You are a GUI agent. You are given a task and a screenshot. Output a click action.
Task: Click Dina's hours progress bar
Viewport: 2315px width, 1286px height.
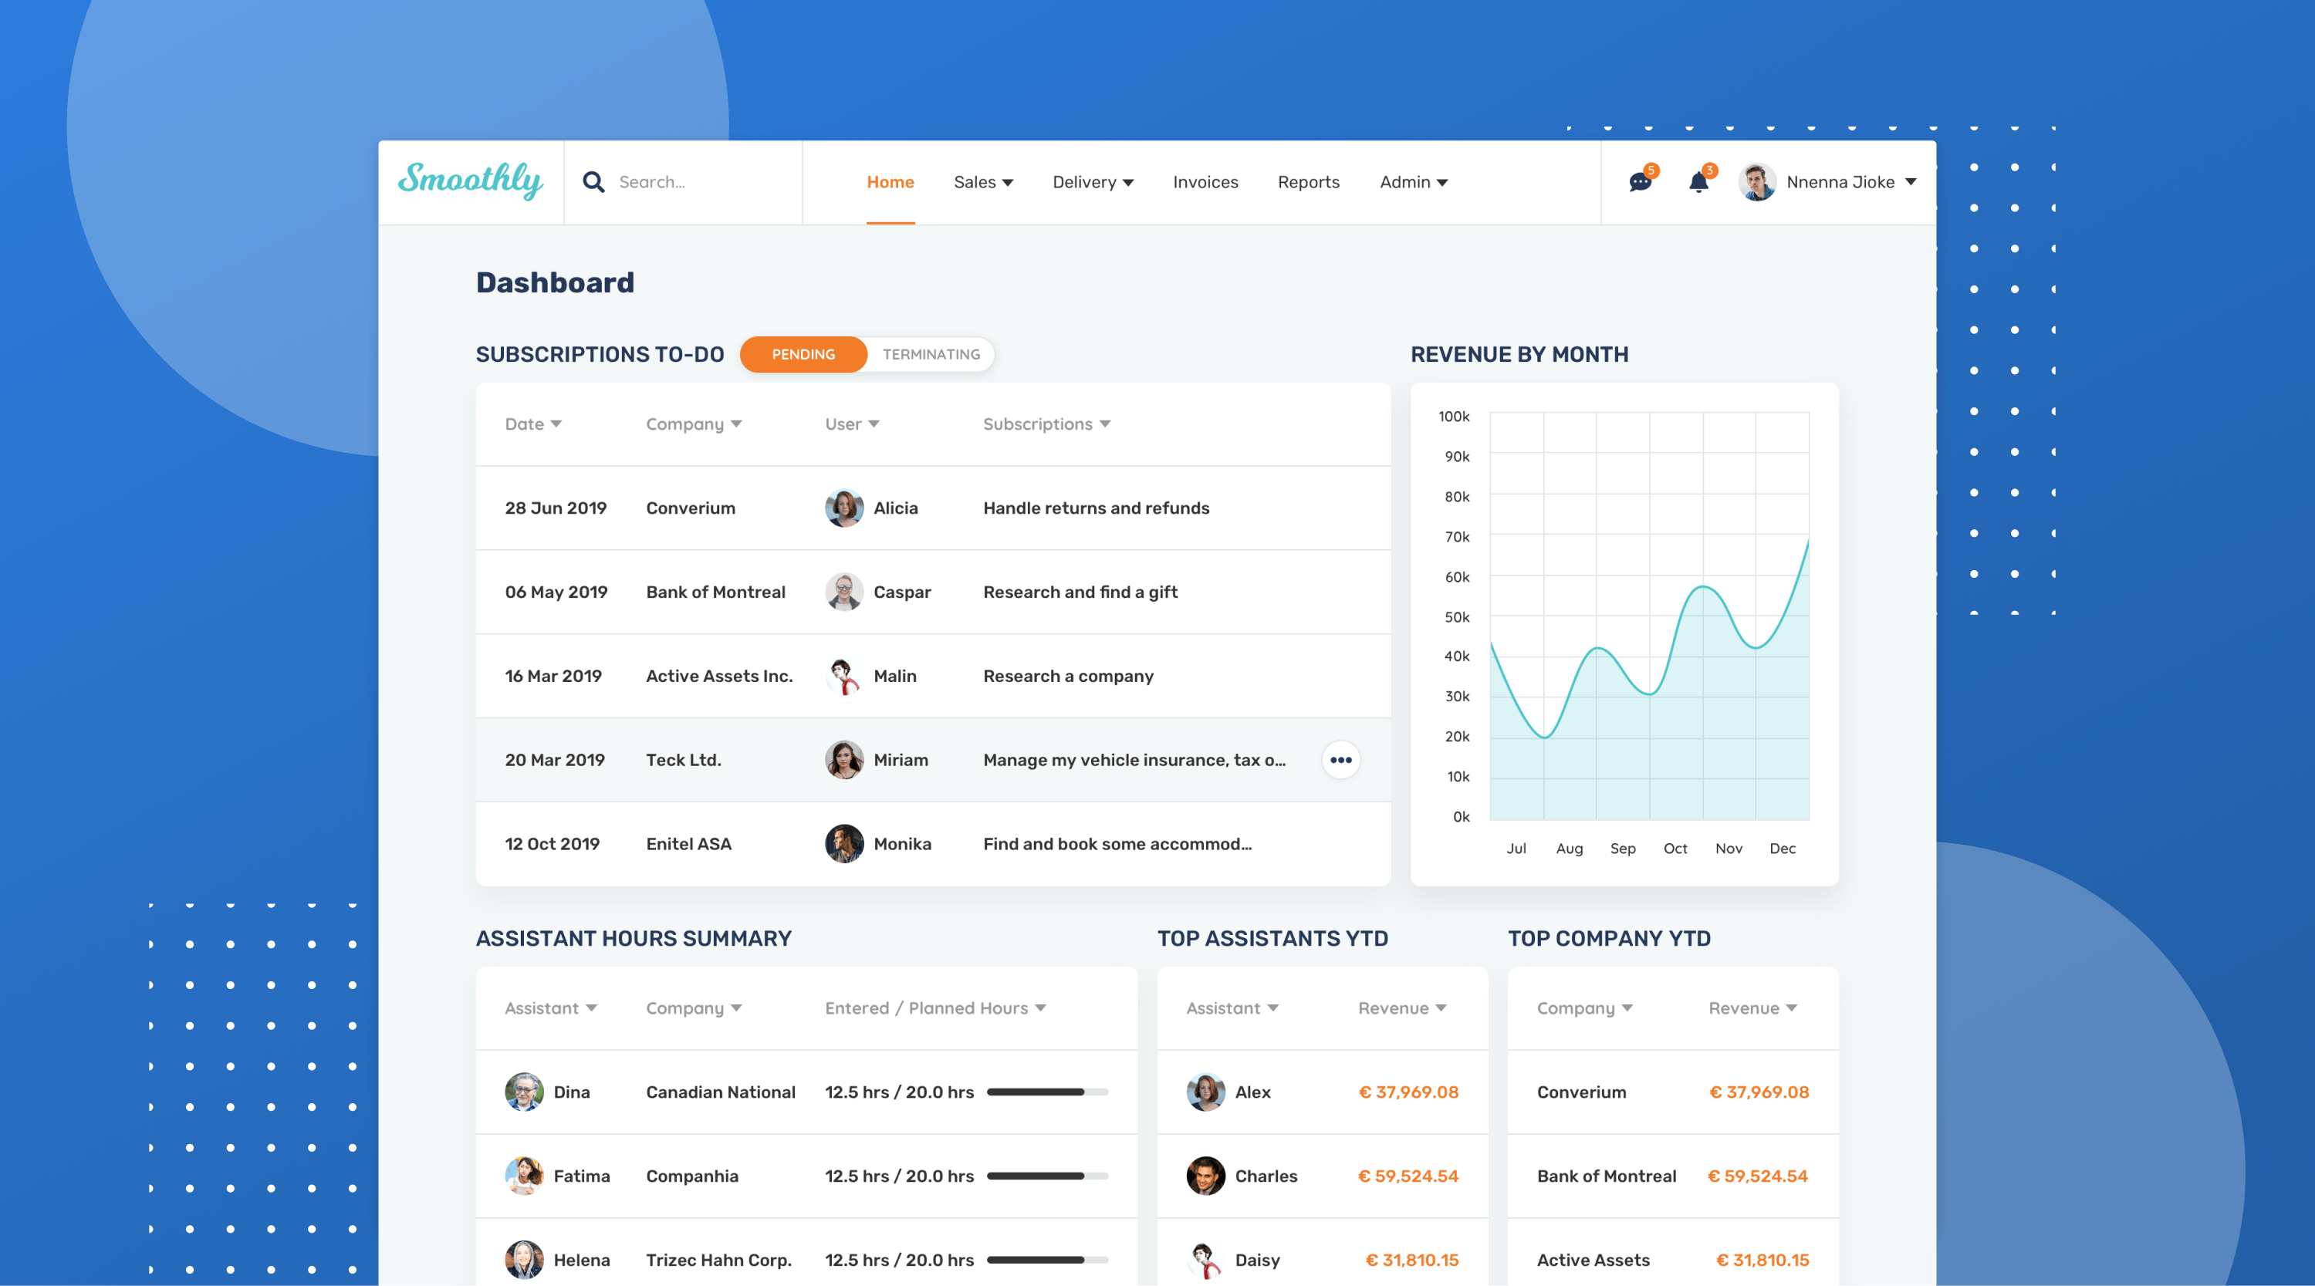click(x=1047, y=1092)
